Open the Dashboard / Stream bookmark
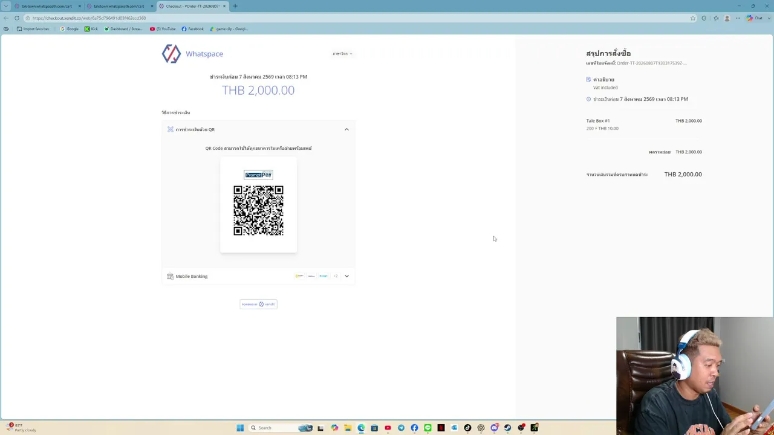774x435 pixels. pyautogui.click(x=123, y=29)
